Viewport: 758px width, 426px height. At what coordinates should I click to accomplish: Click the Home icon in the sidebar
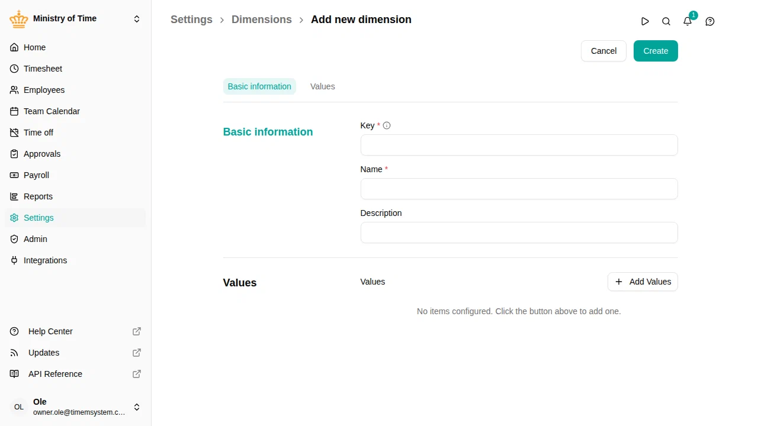click(x=14, y=47)
